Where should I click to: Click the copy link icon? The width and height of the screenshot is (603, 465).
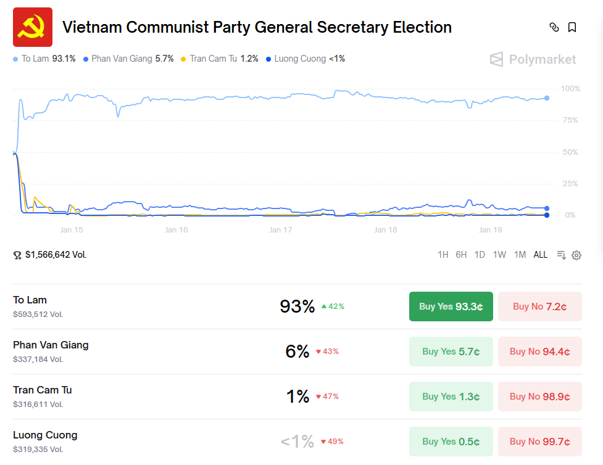(x=554, y=27)
